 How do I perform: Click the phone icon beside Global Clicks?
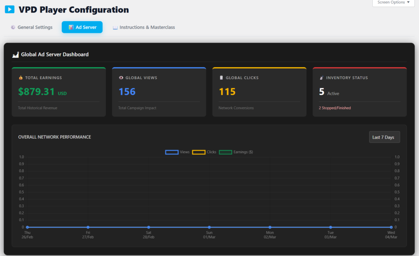[221, 78]
